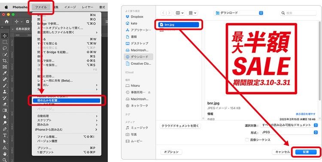This screenshot has width=322, height=162.
Task: Select the Gradient tool
Action: pyautogui.click(x=5, y=110)
